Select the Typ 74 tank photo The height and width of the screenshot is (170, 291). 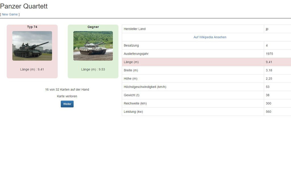[x=32, y=46]
